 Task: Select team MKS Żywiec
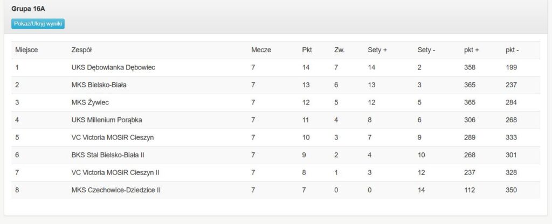tap(90, 103)
